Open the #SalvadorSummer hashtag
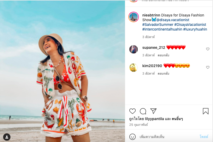This screenshot has height=142, width=213. point(158,25)
